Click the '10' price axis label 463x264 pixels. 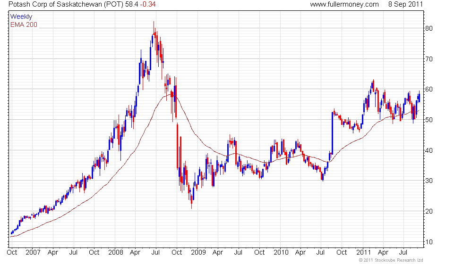(x=429, y=242)
